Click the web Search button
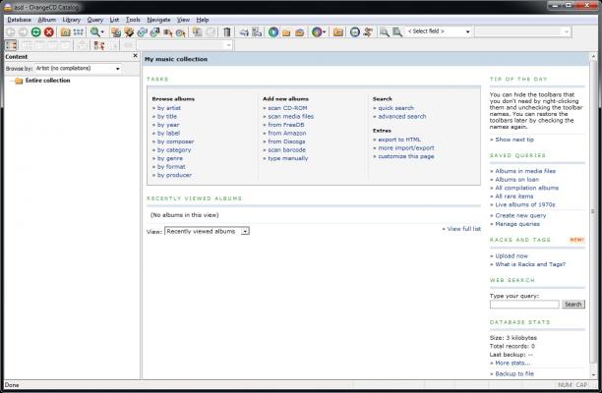The width and height of the screenshot is (602, 393). pos(573,305)
